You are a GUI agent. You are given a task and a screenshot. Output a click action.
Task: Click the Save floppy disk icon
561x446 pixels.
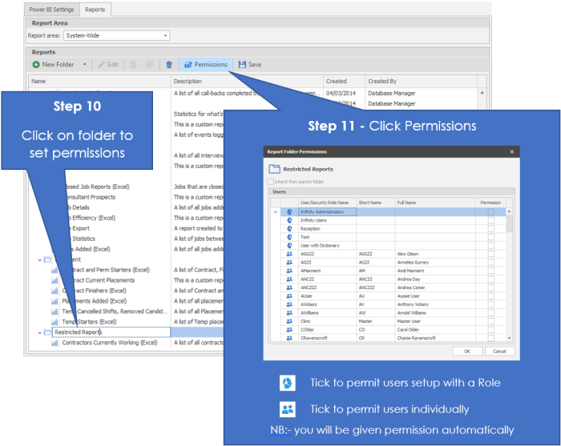tap(243, 64)
